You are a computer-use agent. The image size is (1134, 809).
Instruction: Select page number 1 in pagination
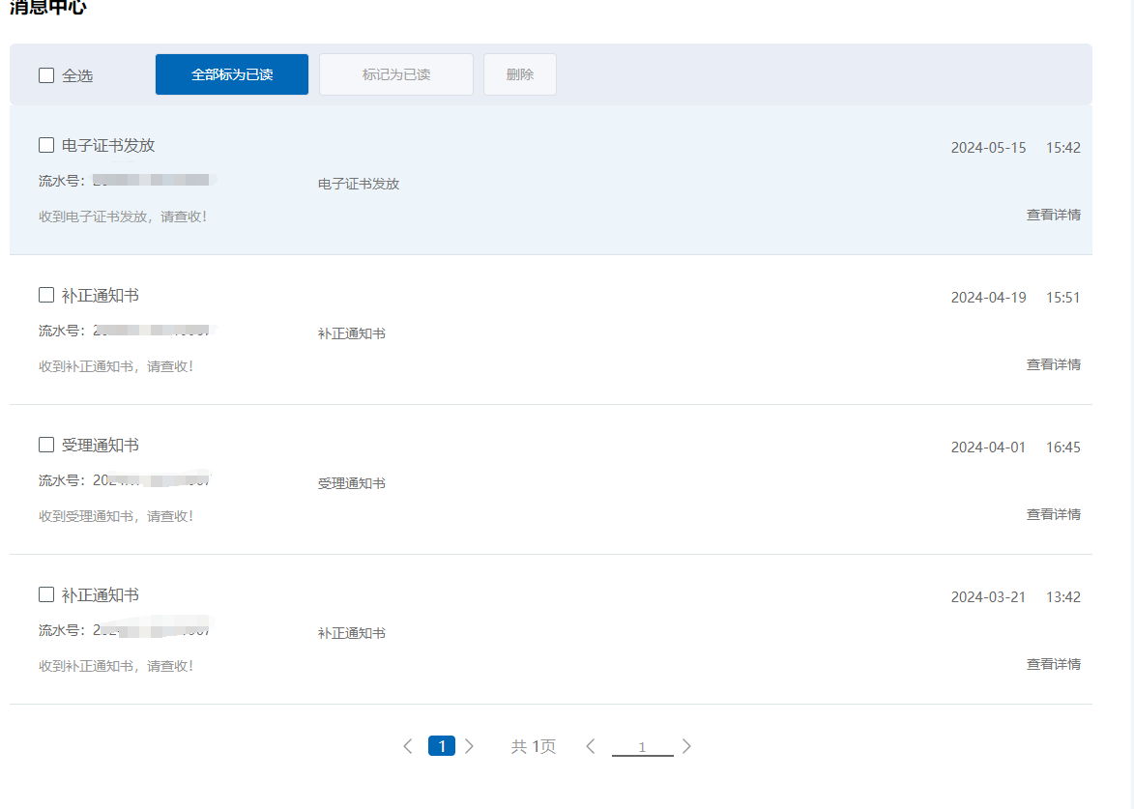pyautogui.click(x=442, y=746)
